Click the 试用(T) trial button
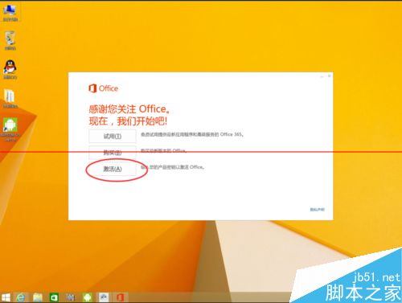The height and width of the screenshot is (303, 402). pos(113,137)
